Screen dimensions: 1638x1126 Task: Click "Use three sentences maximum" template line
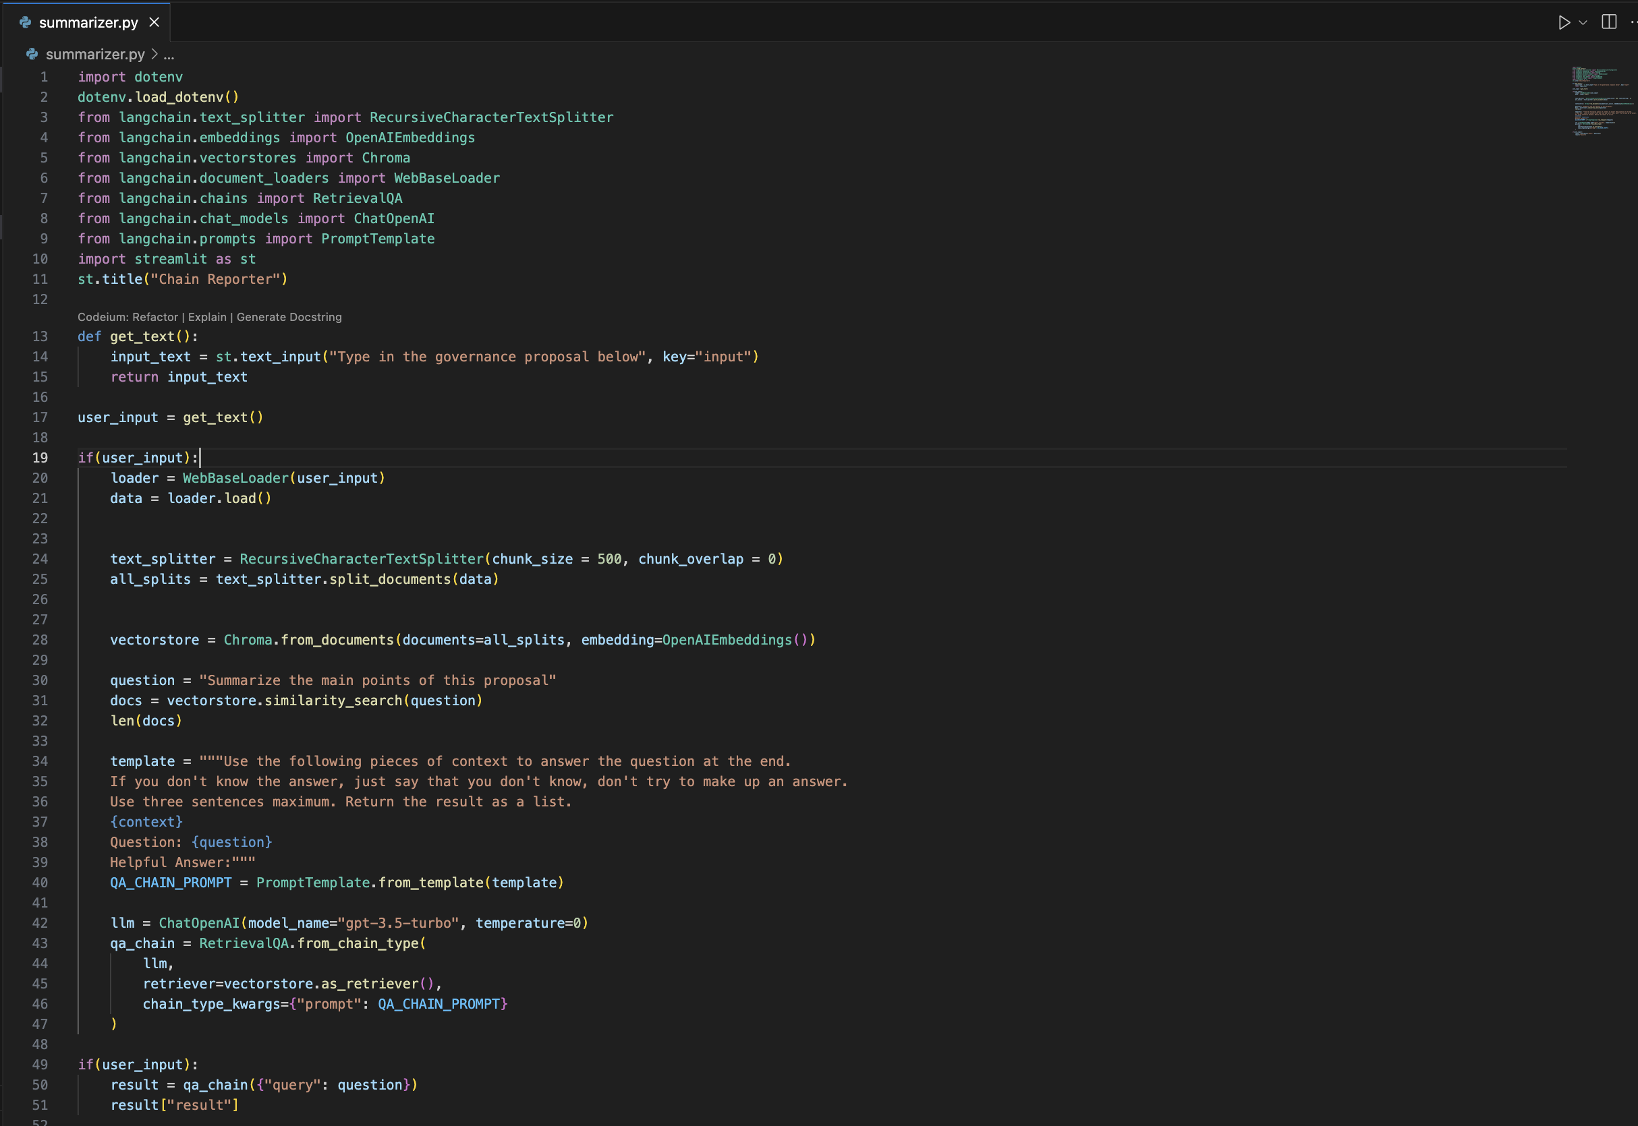click(341, 802)
